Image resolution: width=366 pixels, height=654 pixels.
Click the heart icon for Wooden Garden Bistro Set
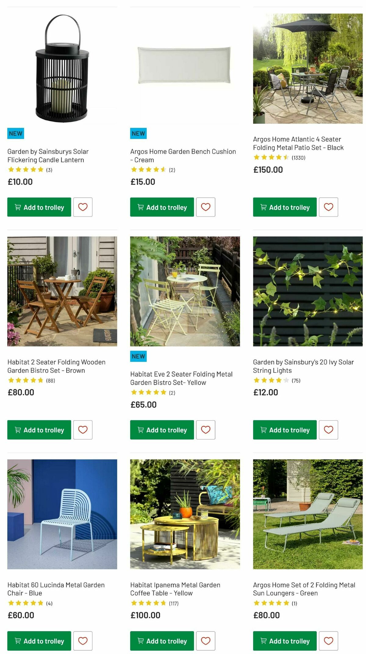click(x=83, y=430)
